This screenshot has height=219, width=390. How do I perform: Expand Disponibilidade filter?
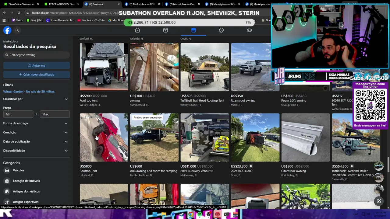click(36, 151)
